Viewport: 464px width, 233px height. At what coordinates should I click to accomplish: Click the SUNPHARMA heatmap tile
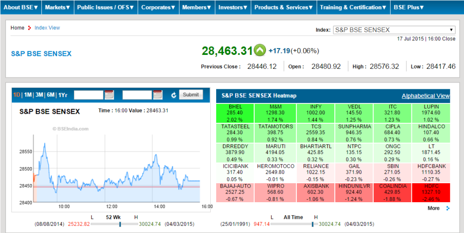354,133
